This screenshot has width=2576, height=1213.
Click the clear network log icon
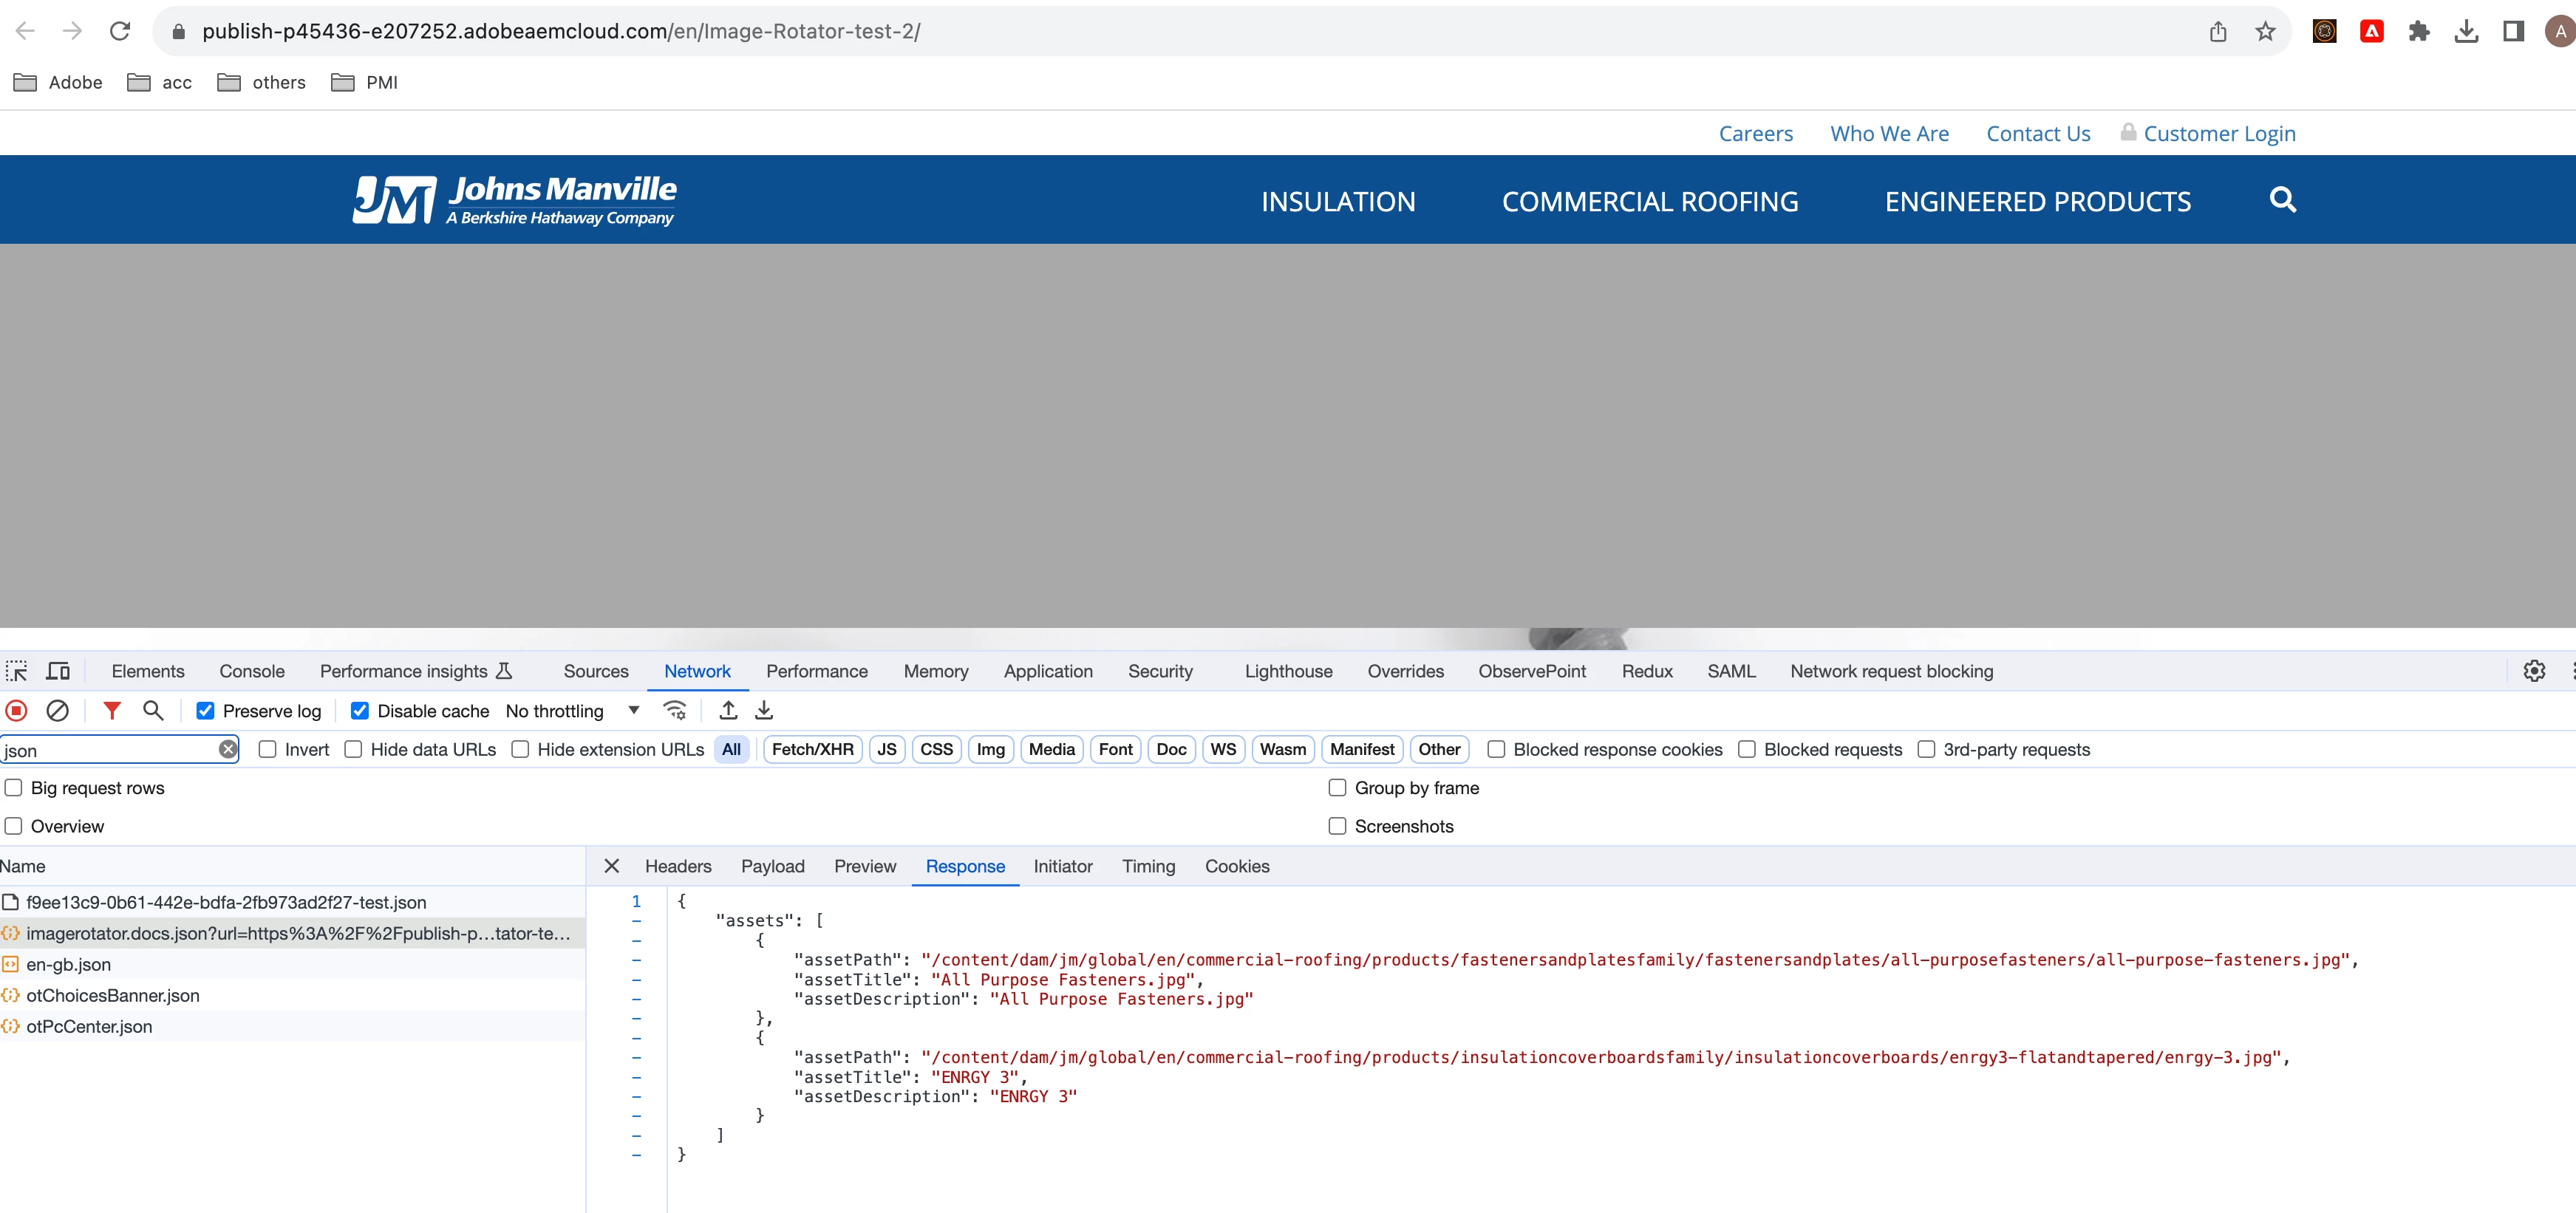point(58,711)
